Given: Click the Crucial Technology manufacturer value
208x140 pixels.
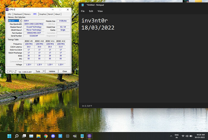Looking at the screenshot, I should click(34, 27).
